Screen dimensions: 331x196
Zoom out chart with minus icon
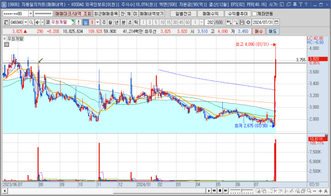tap(315, 191)
